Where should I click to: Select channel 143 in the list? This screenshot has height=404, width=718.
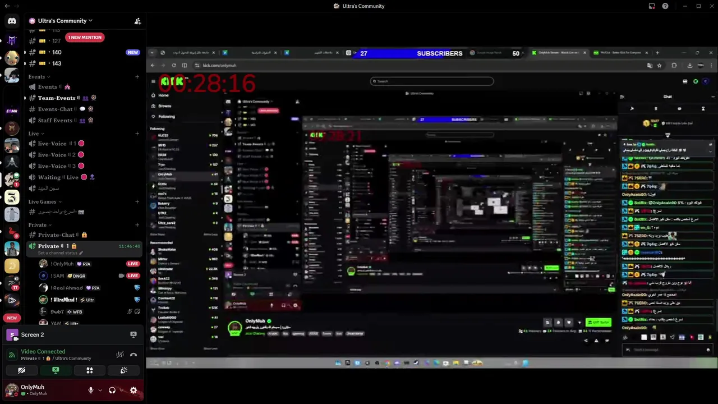[84, 63]
